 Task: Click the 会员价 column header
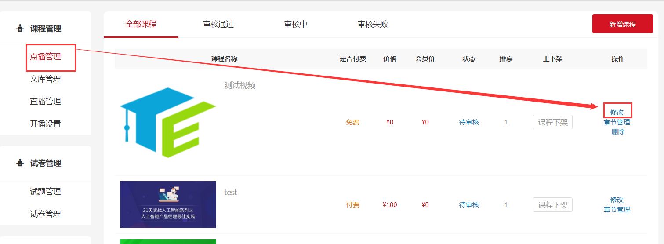[x=425, y=58]
